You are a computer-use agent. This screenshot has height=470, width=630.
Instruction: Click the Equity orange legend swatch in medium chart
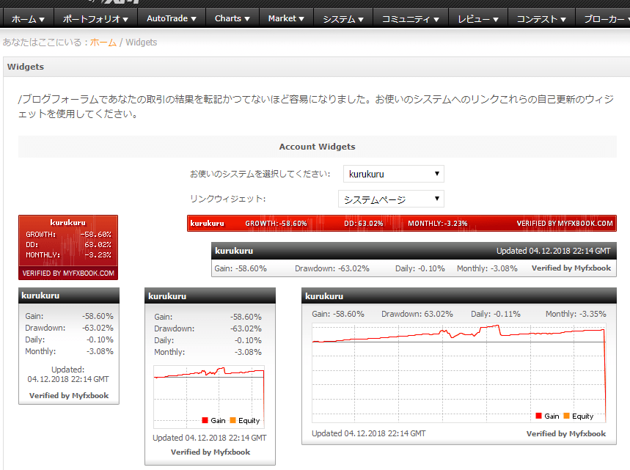[x=232, y=420]
